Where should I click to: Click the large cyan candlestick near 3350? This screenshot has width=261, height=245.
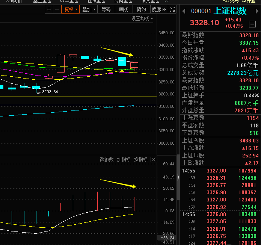click(x=122, y=61)
